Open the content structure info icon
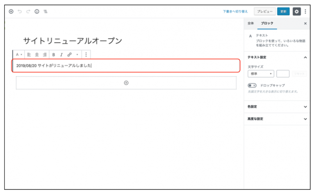Viewport: 314px width, 194px height. pyautogui.click(x=37, y=11)
